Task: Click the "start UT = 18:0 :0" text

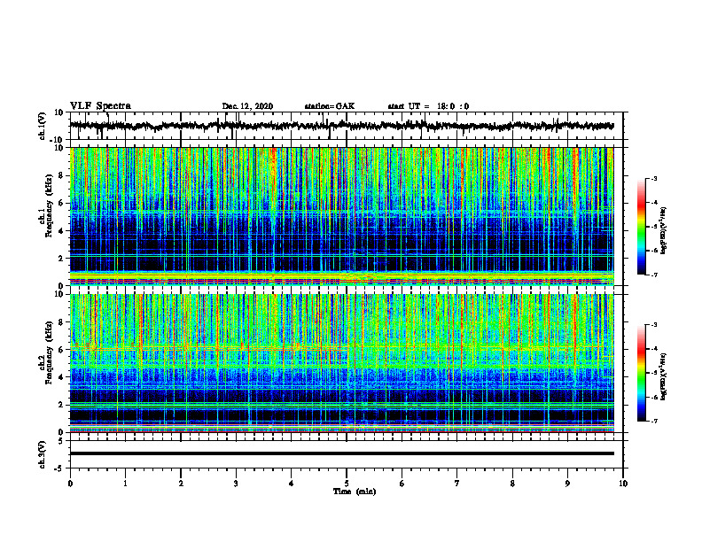Action: (428, 106)
